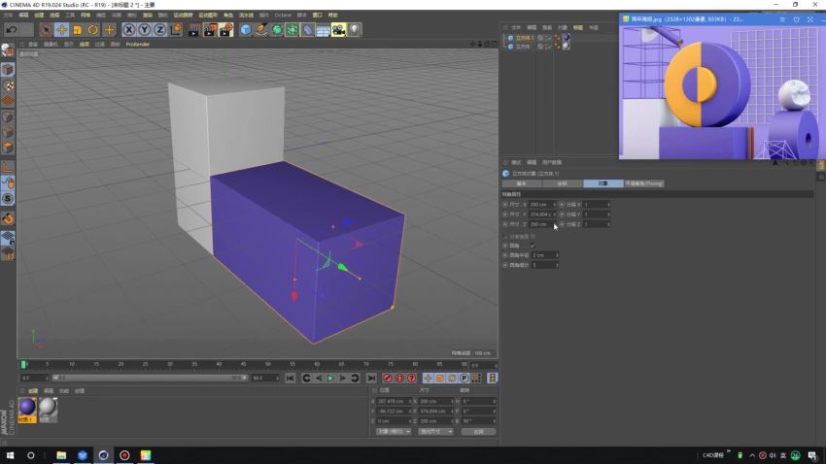Viewport: 826px width, 464px height.
Task: Switch to the 平滑着色(Phong) tab
Action: pyautogui.click(x=643, y=182)
